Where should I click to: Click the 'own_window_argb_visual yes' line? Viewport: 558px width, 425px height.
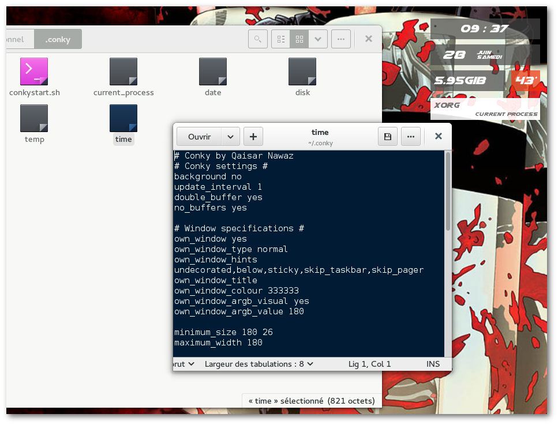[242, 301]
